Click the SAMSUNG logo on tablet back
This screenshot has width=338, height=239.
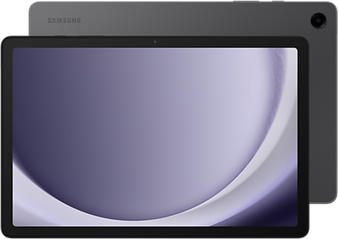pyautogui.click(x=64, y=20)
